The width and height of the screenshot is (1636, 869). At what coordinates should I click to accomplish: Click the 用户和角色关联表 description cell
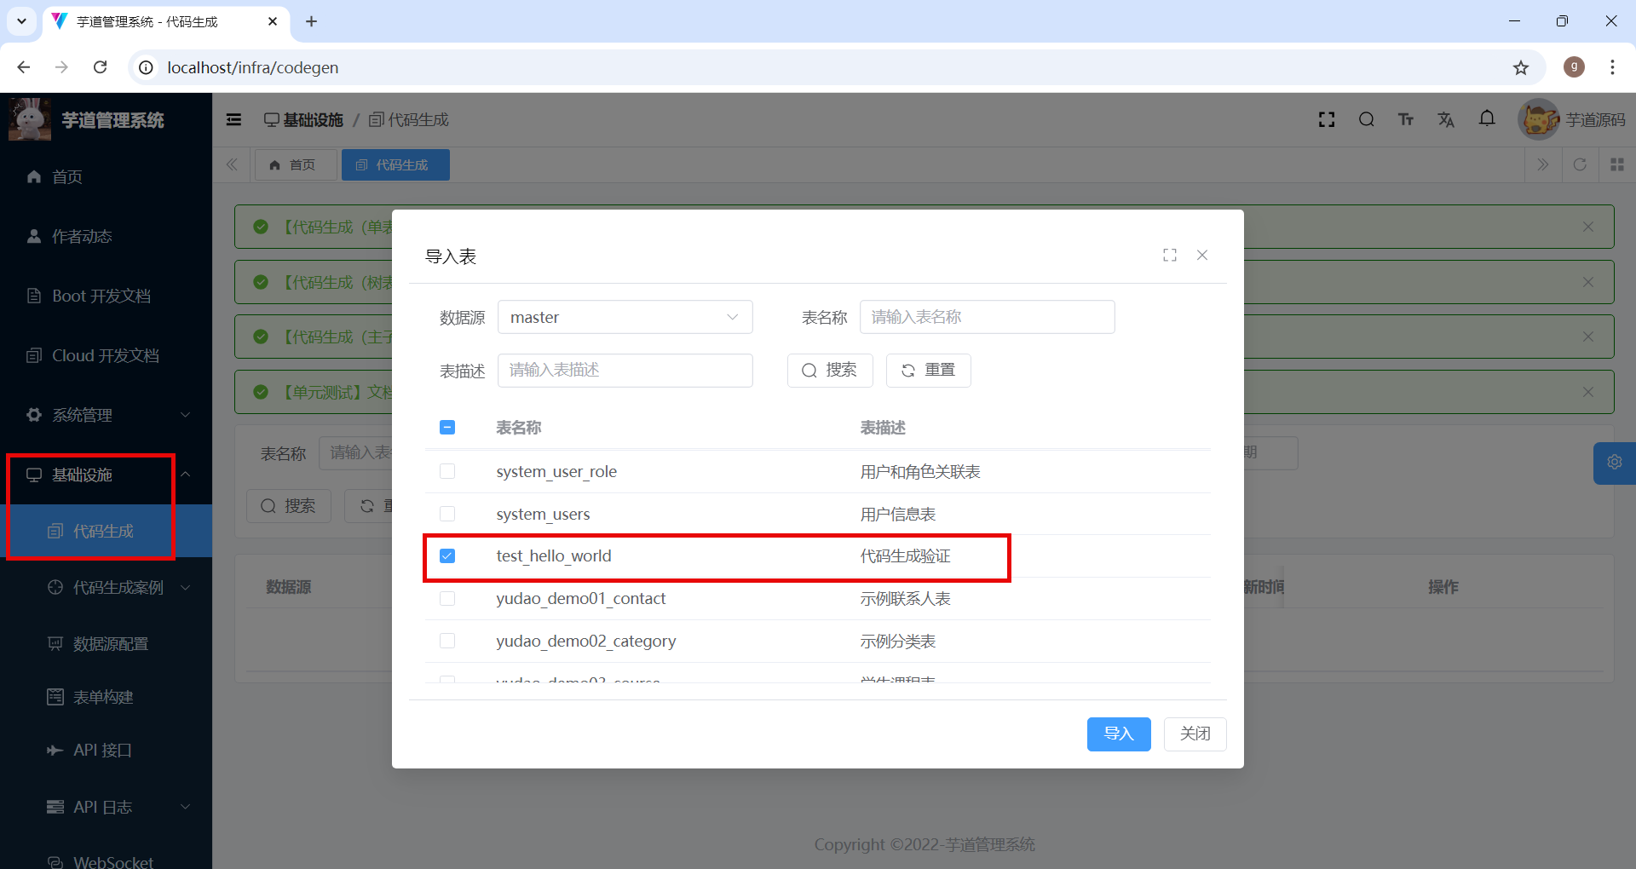coord(920,471)
